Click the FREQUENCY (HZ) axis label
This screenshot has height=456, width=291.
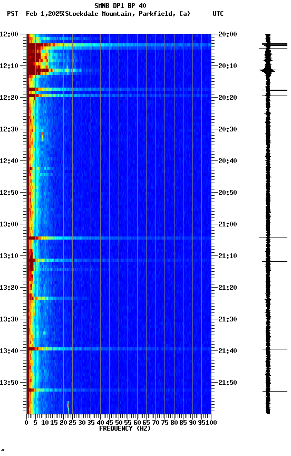125,429
